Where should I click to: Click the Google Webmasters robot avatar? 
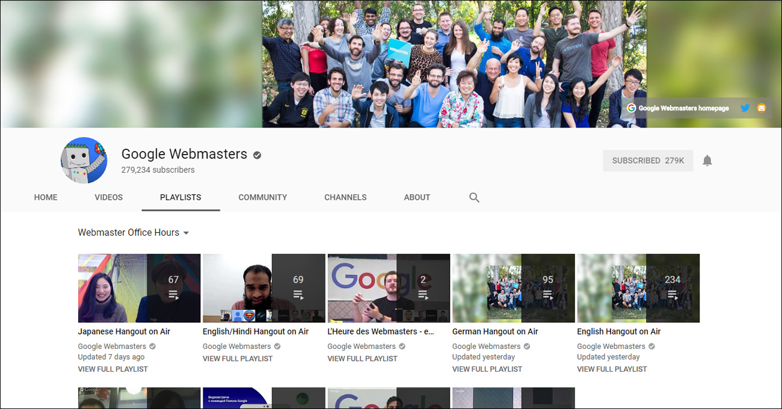(x=84, y=161)
